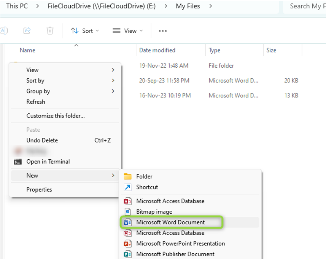Click Access icon below Word Document
The width and height of the screenshot is (326, 259).
[127, 233]
